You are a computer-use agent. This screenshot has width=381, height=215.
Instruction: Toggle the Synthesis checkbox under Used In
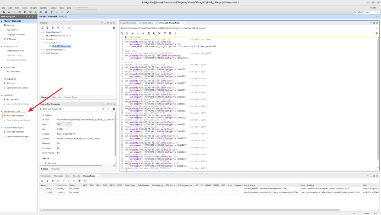click(46, 163)
